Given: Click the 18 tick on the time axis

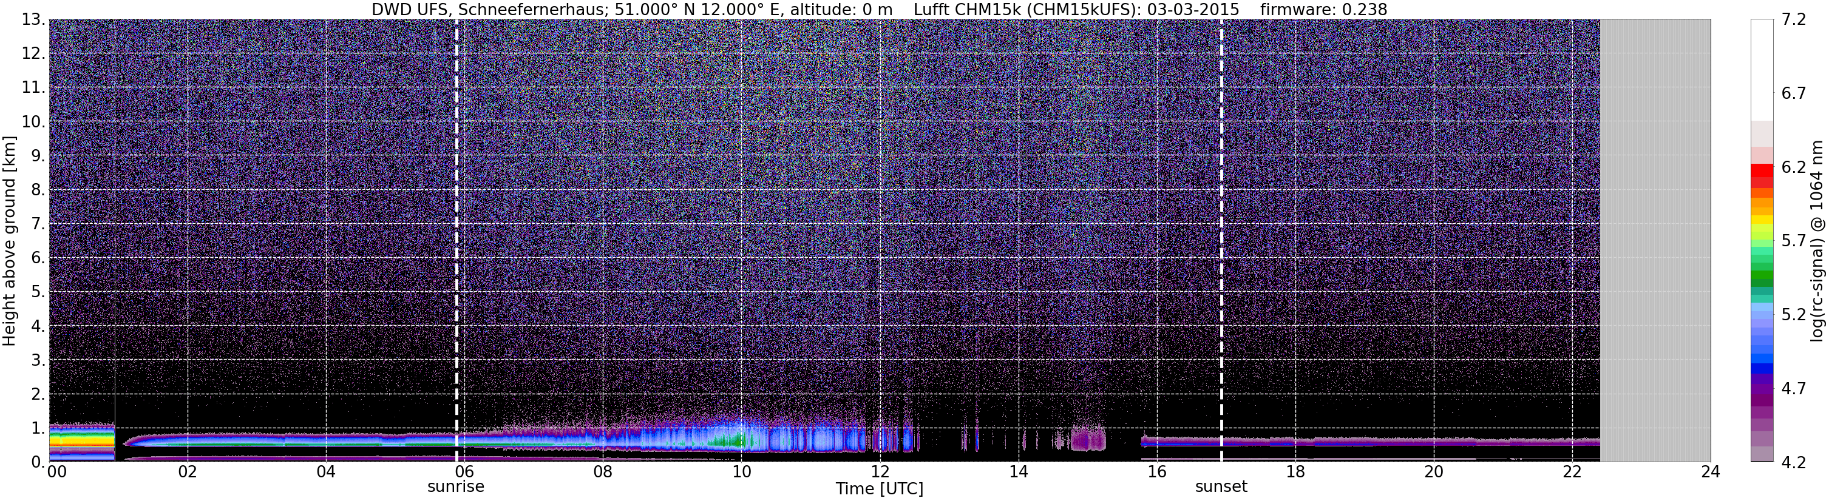Looking at the screenshot, I should pos(1295,472).
